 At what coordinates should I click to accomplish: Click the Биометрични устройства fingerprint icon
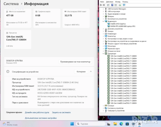pos(106,19)
